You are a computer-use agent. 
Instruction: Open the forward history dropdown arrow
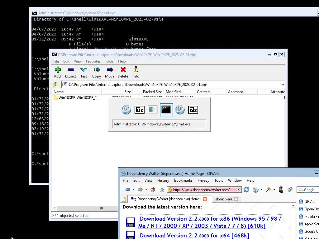coord(146,190)
